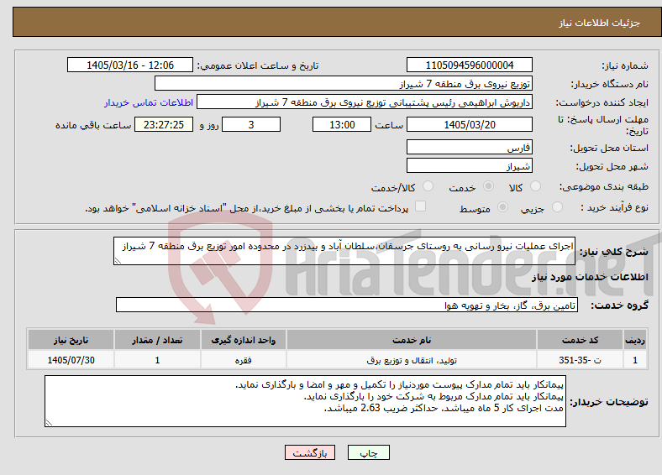
Task: Click the city field شیراز
Action: click(x=469, y=165)
